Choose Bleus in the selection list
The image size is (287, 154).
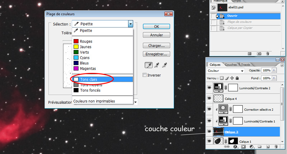(x=103, y=63)
